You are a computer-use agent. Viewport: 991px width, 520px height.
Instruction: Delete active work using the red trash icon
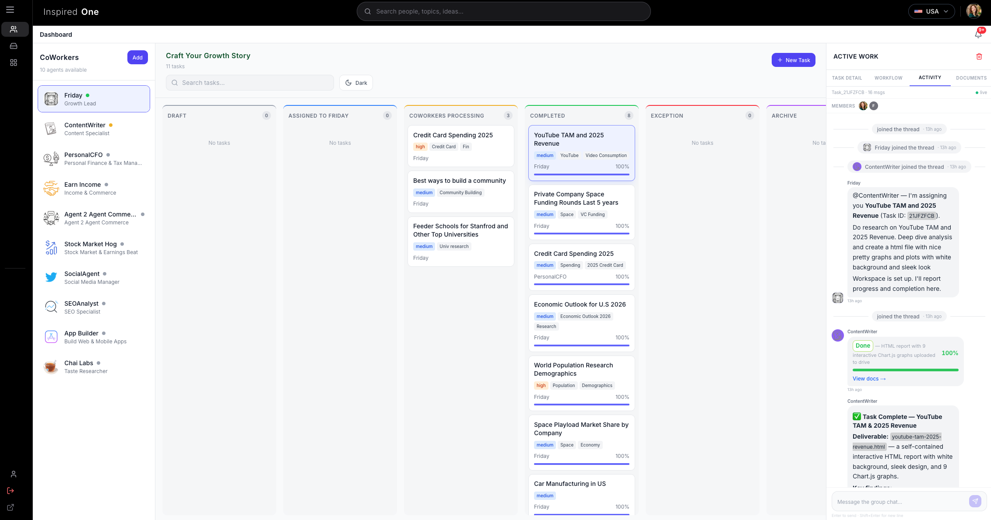coord(979,56)
